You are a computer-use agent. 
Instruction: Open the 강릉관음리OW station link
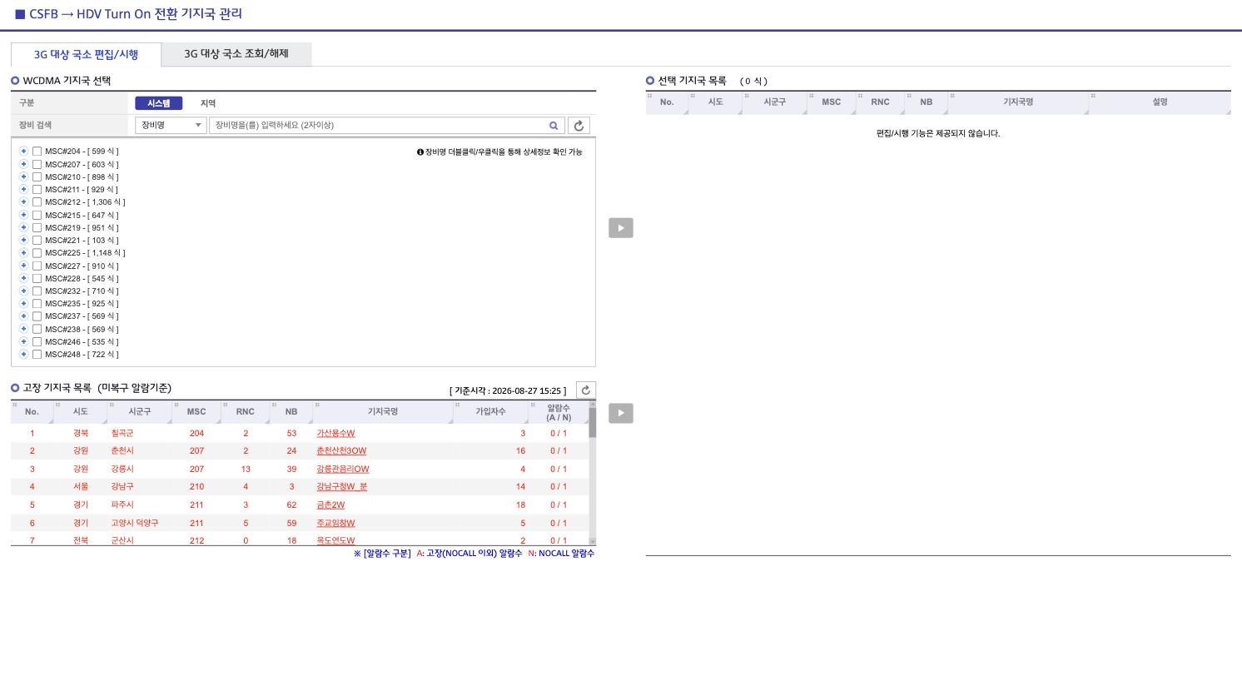pos(343,470)
